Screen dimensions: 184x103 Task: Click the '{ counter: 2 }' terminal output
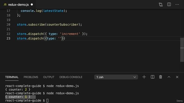(18, 90)
